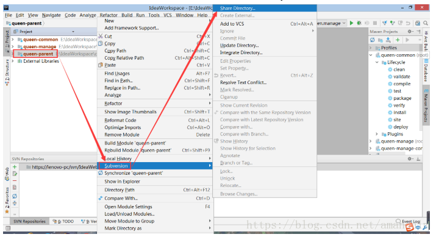The height and width of the screenshot is (237, 436).
Task: Open SVN Repositories panel settings gear
Action: 410,158
